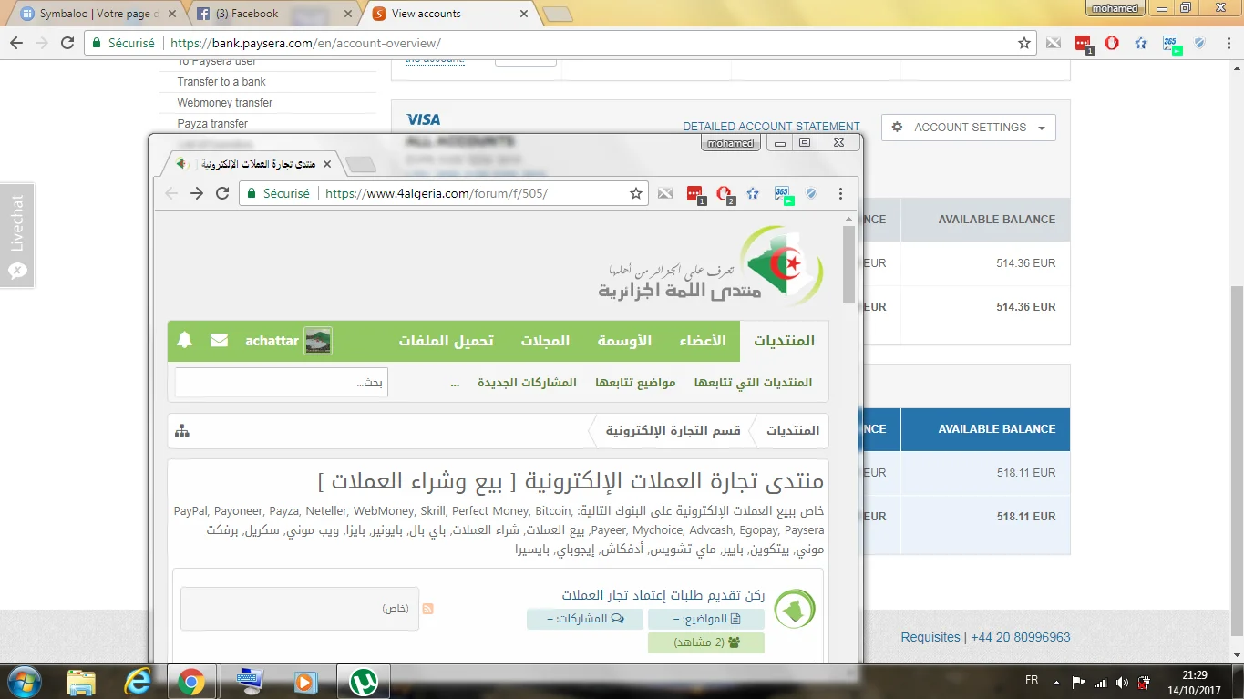Open the Livechat side widget

pos(17,235)
